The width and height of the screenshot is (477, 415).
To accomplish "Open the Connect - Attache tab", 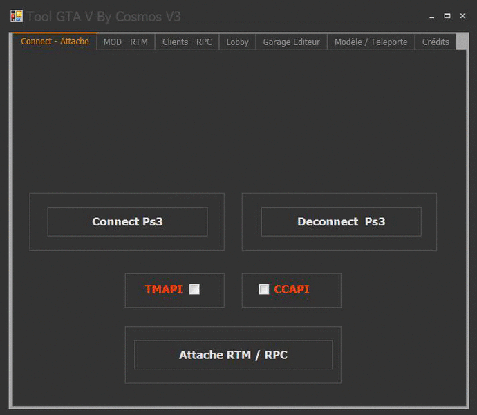I will 55,41.
